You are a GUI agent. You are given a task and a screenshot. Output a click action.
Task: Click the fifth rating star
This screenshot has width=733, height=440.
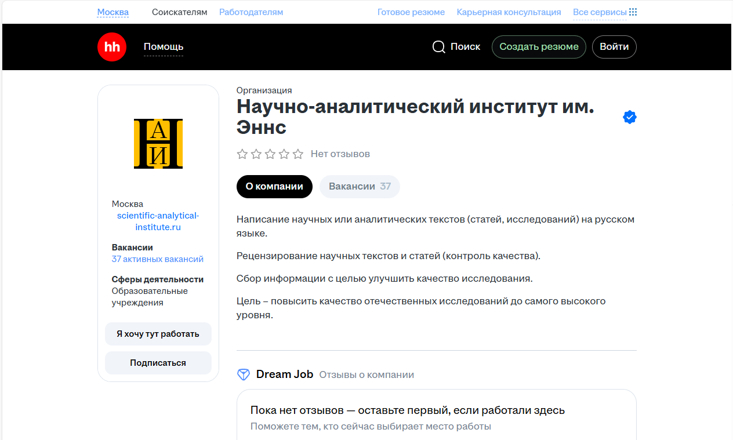(298, 154)
